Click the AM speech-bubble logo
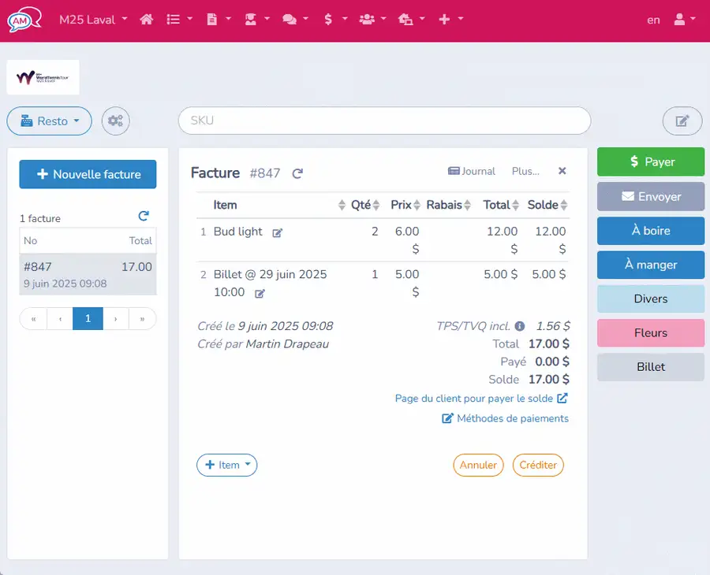 click(24, 19)
